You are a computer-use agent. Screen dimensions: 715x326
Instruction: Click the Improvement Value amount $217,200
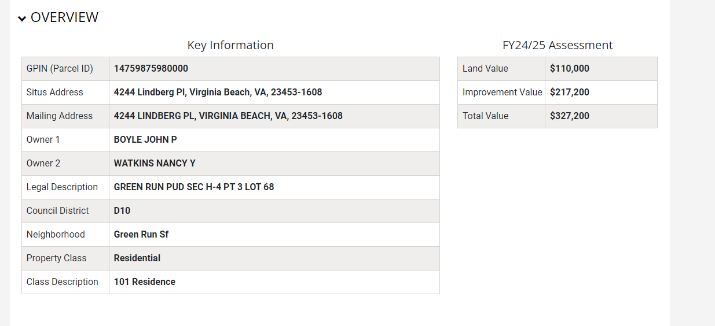tap(570, 92)
